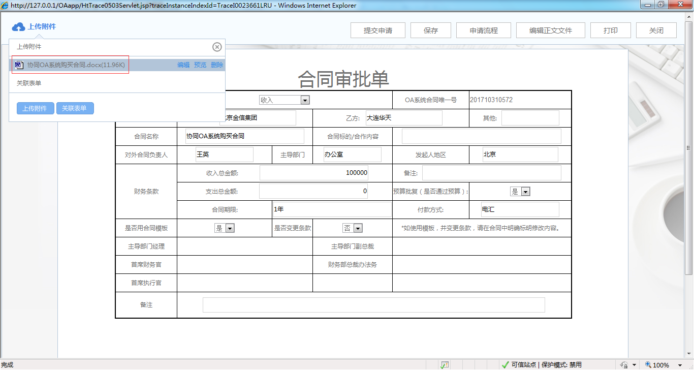Open the 是否变更条款 dropdown showing 否
This screenshot has width=694, height=370.
357,228
